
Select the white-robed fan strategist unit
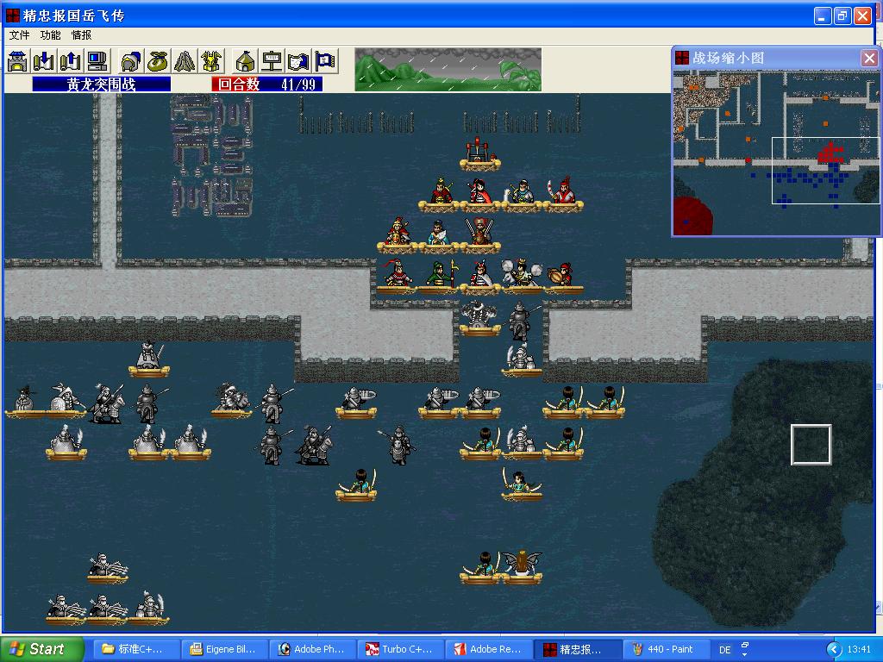click(x=439, y=235)
